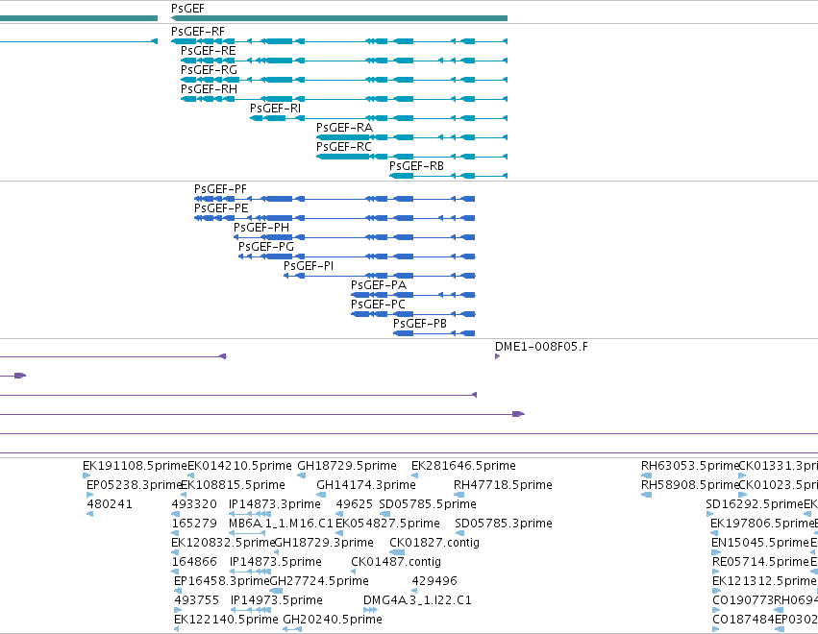
Task: Open the EK281646.5prime EST label
Action: pos(463,466)
